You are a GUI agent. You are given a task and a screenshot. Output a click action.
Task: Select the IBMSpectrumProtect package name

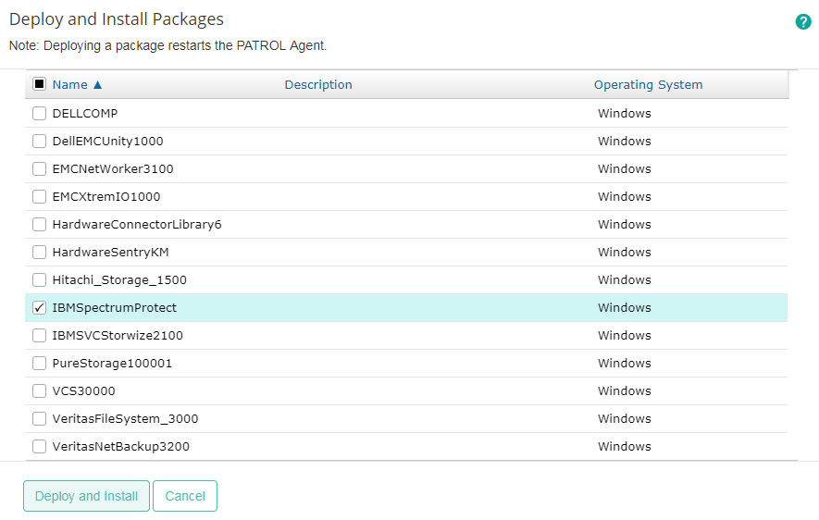(x=115, y=307)
